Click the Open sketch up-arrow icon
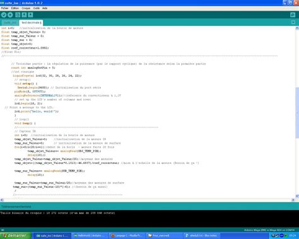 click(24, 15)
